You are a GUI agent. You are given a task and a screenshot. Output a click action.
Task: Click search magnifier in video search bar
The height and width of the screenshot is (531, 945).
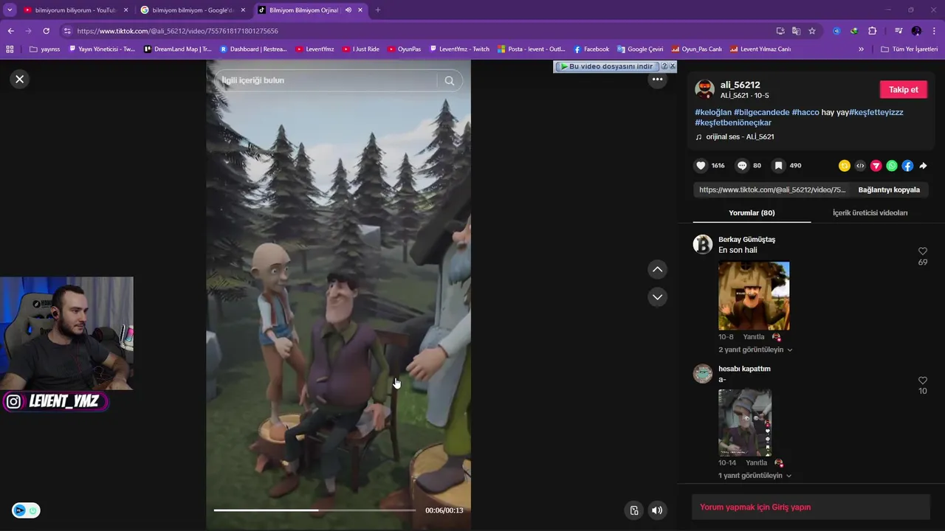450,80
